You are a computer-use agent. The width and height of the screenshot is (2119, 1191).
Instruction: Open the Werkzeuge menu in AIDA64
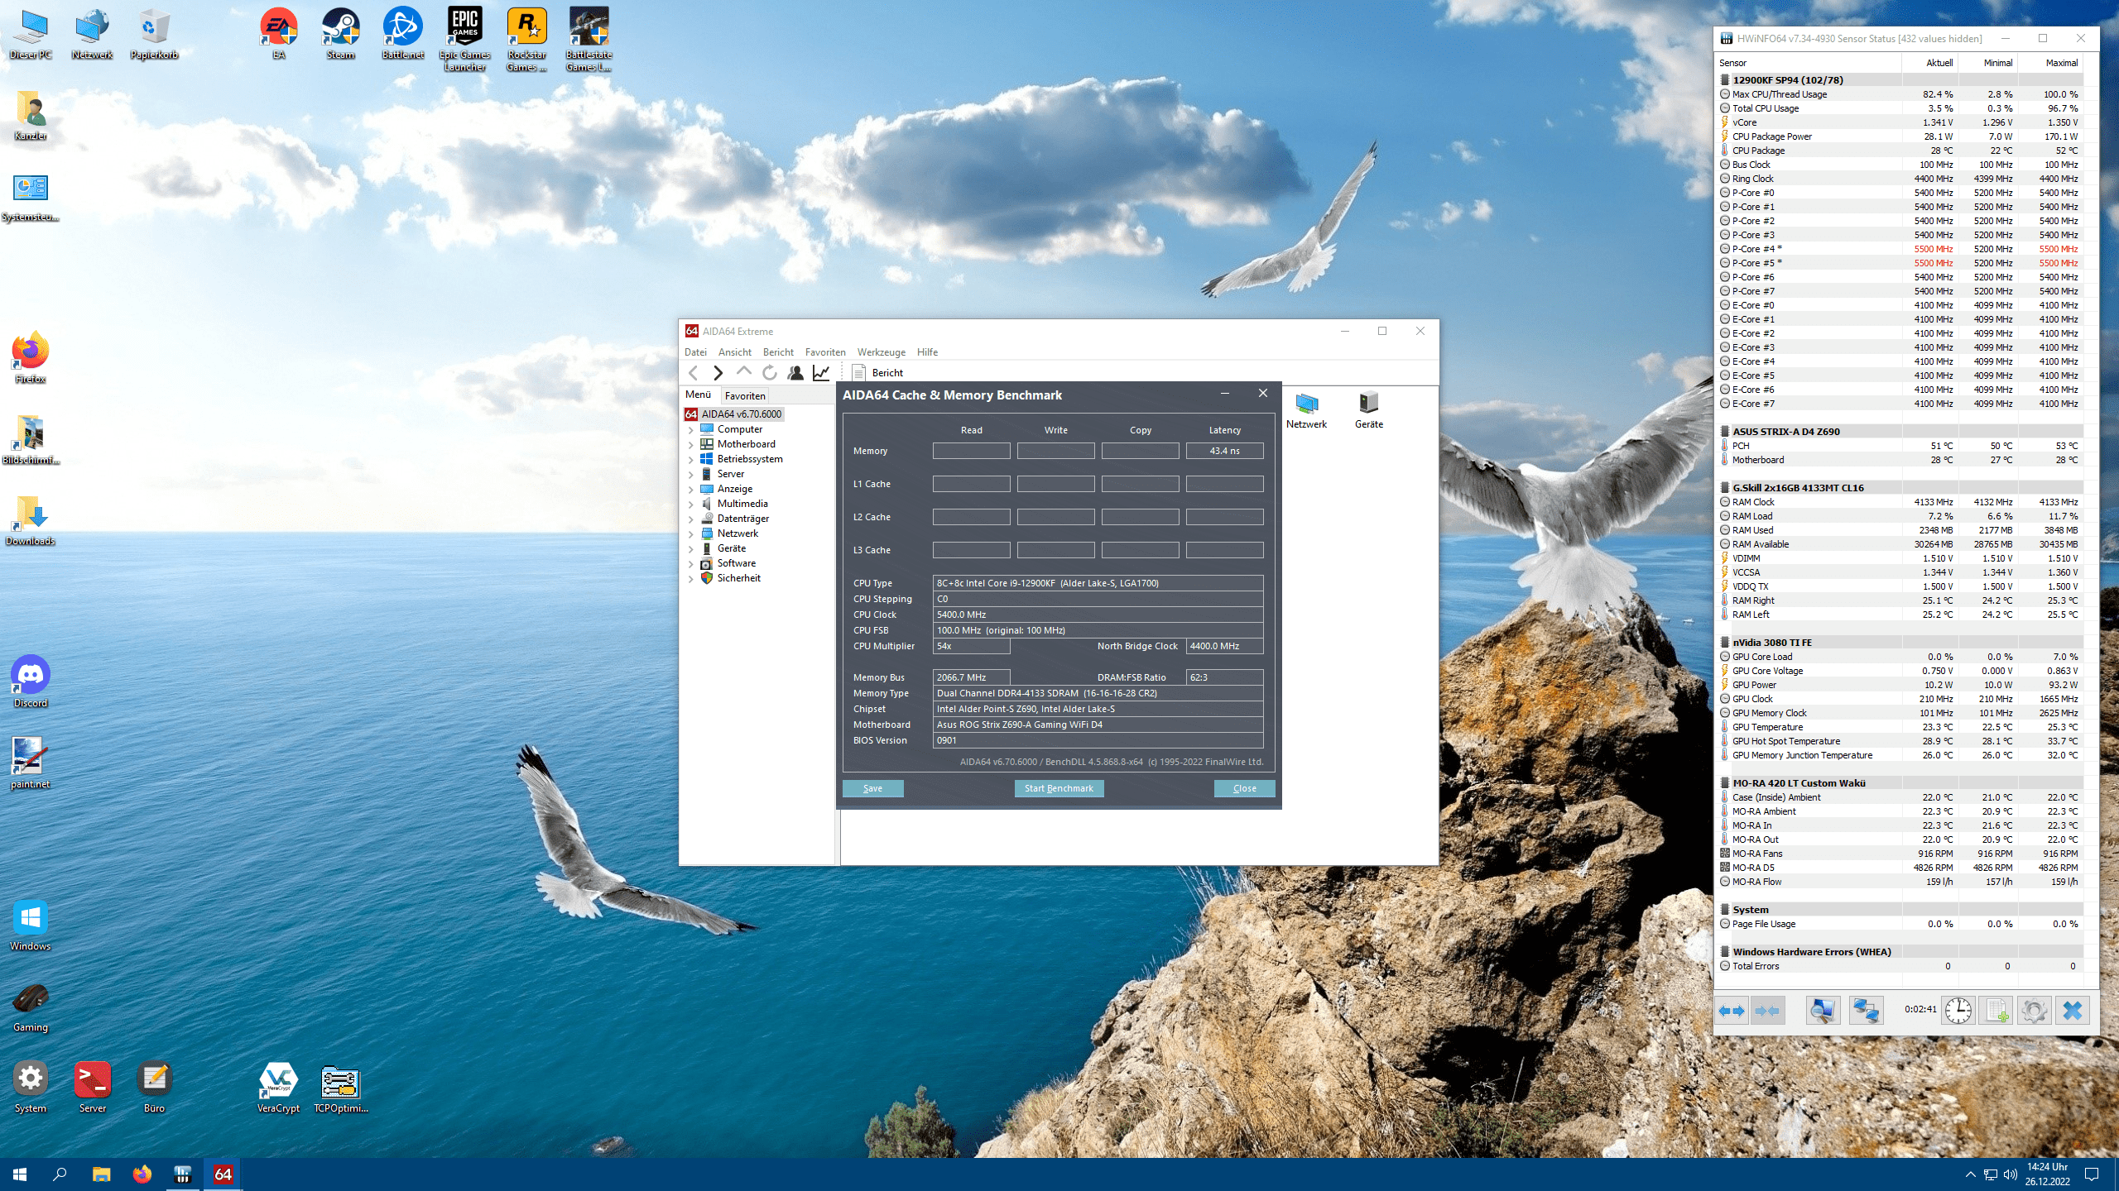point(881,352)
